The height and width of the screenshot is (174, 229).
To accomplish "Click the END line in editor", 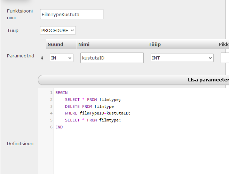I will [59, 127].
